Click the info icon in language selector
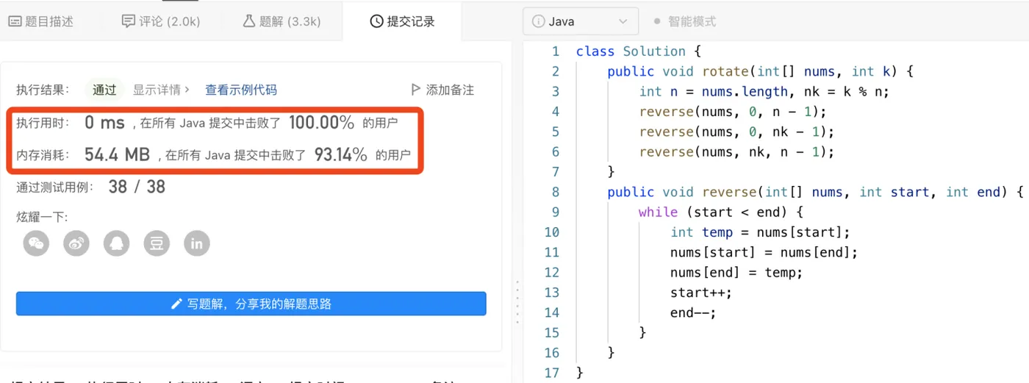This screenshot has height=383, width=1029. point(538,21)
